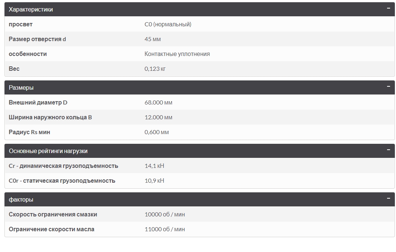Collapse Характеристики panel using minus icon
This screenshot has width=396, height=252.
coord(388,8)
